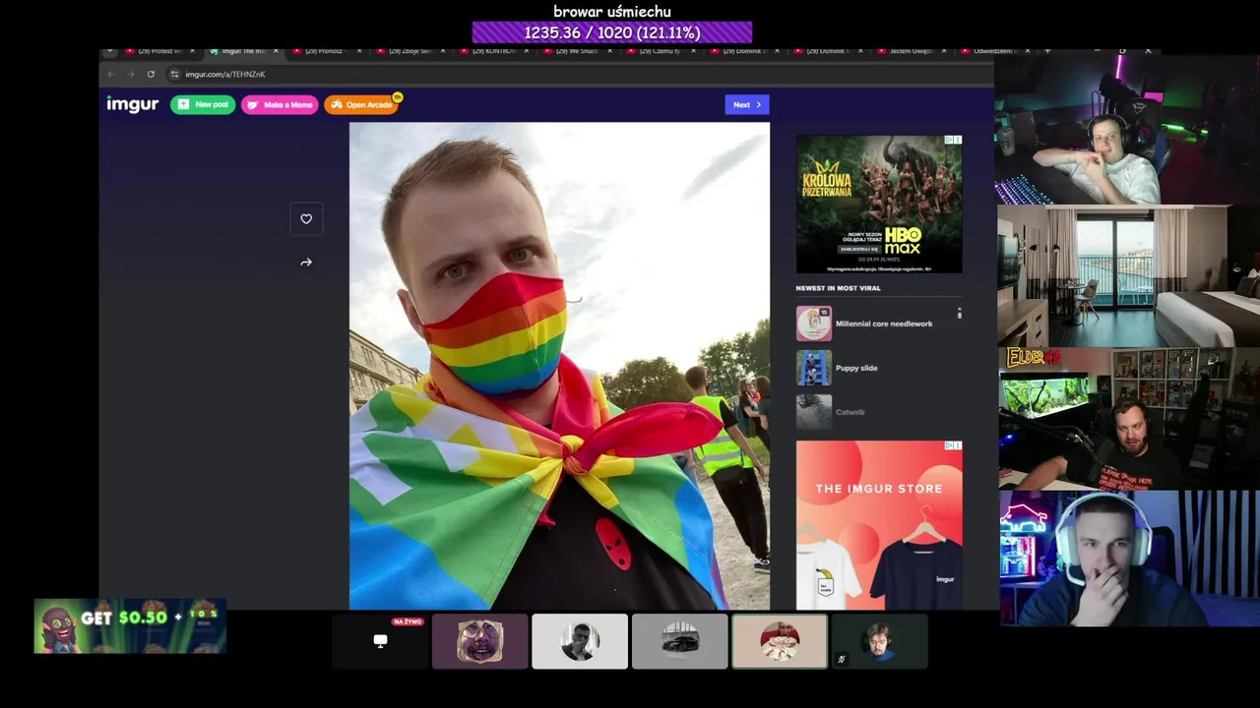
Task: Click the browser back arrow
Action: (x=110, y=74)
